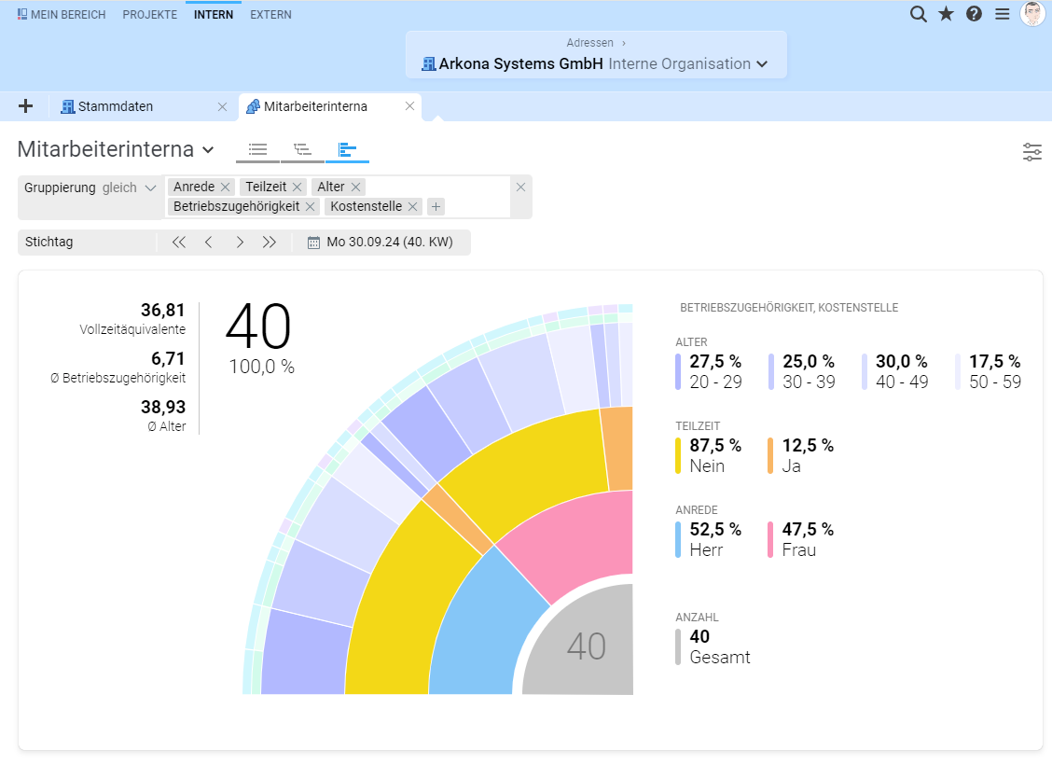Open filter settings sliders icon

coord(1031,152)
